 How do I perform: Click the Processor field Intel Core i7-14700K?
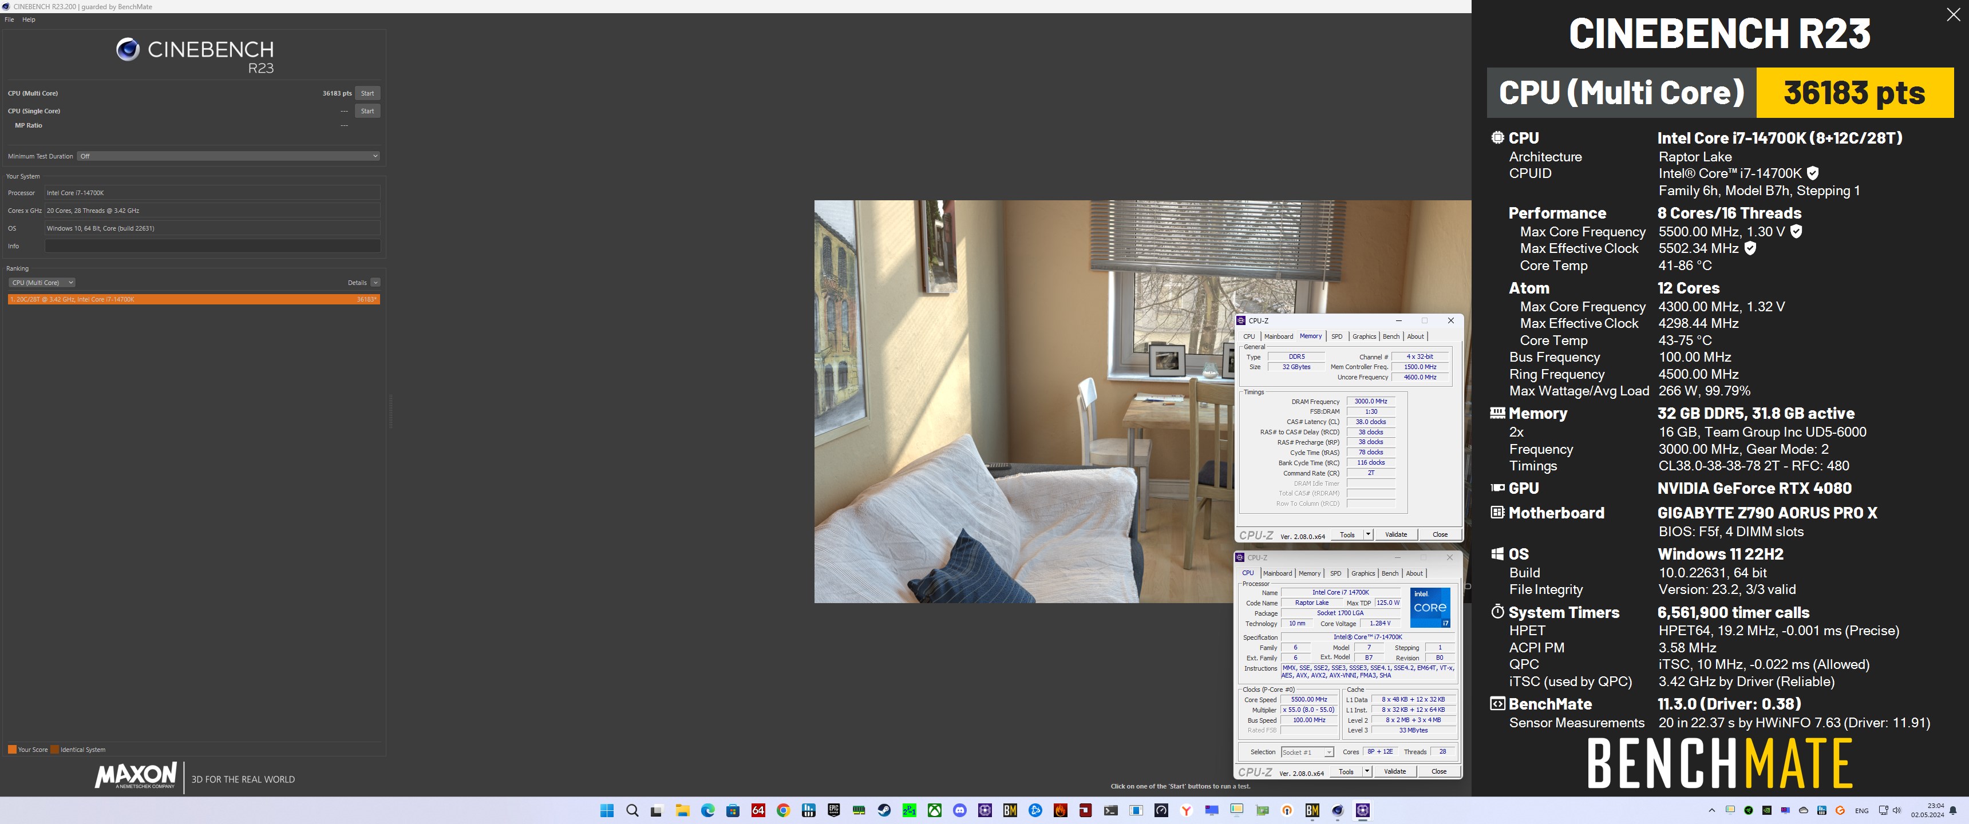[x=212, y=193]
